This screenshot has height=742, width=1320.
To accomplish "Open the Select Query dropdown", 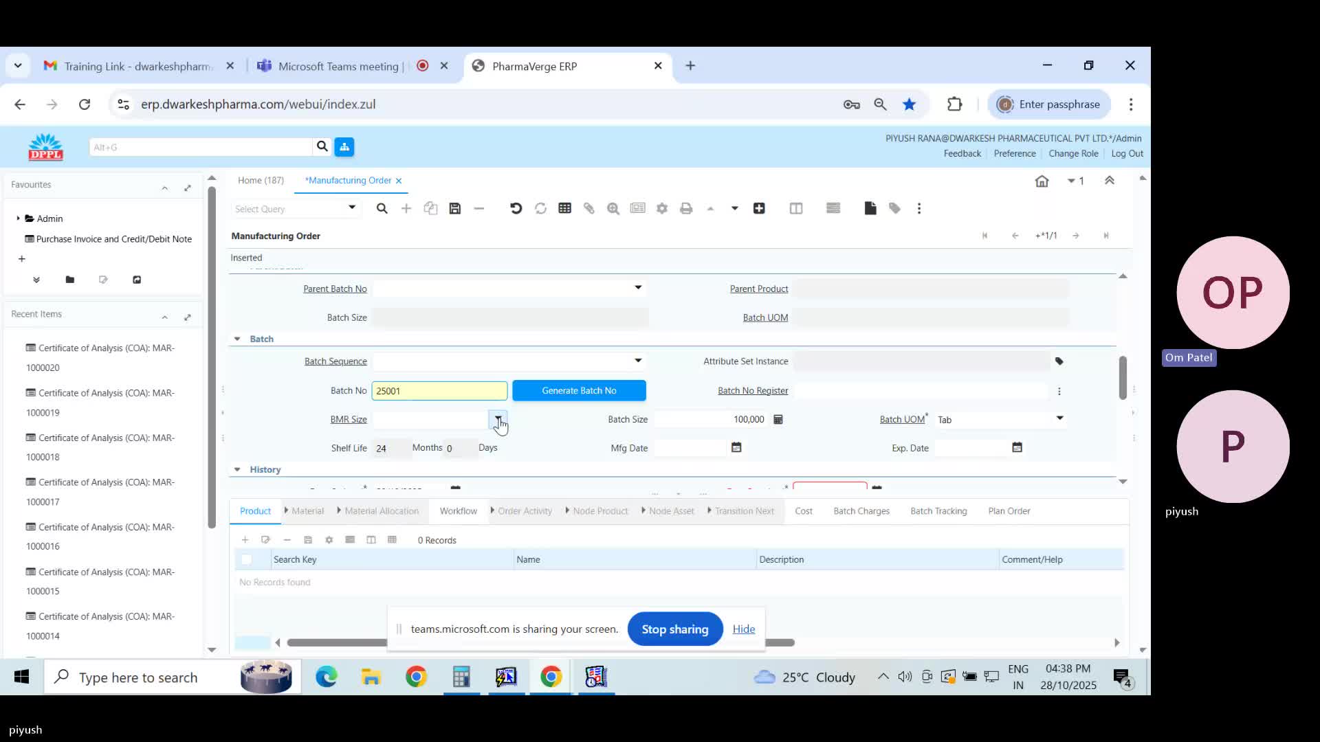I will [352, 207].
